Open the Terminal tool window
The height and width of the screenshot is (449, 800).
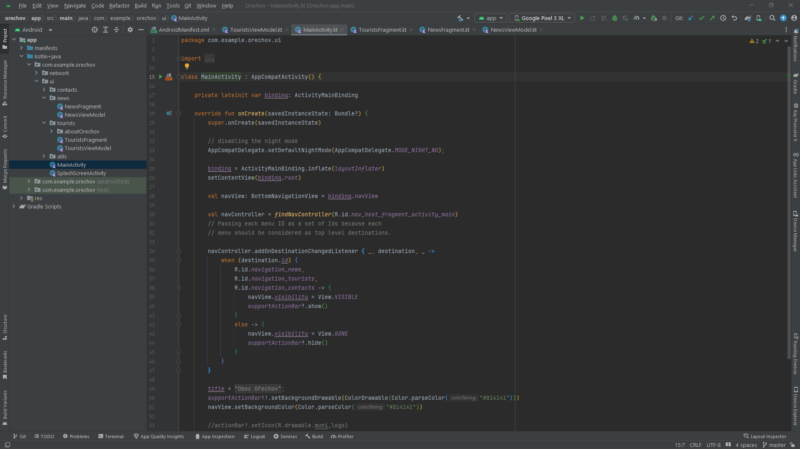point(111,436)
